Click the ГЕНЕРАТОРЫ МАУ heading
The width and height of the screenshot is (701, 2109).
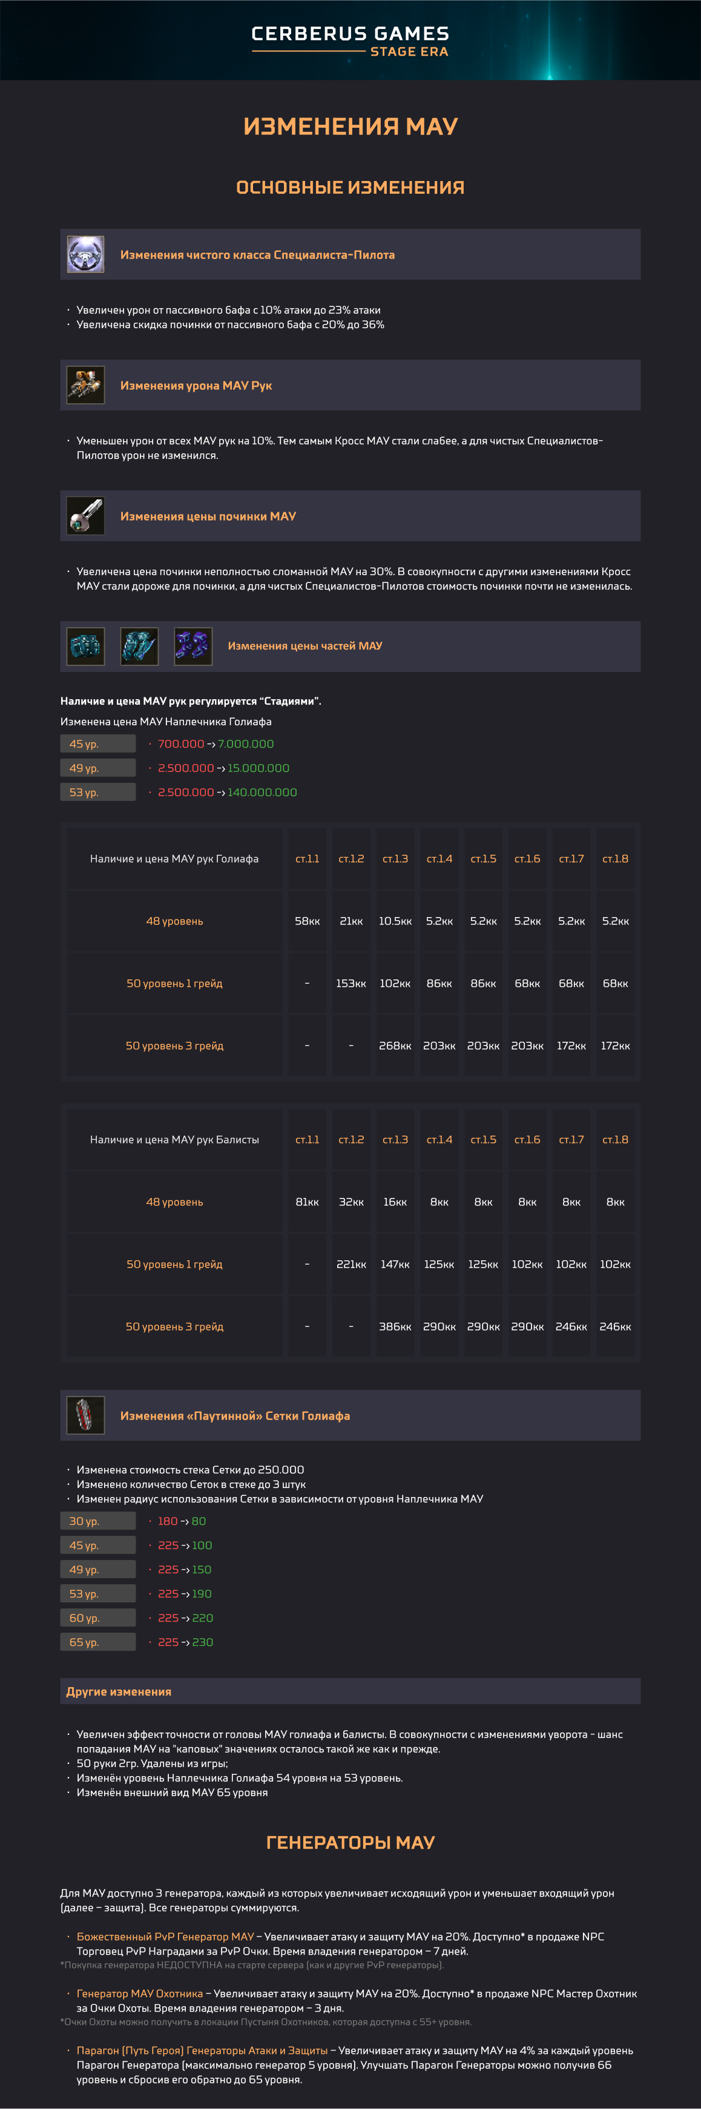click(350, 1842)
